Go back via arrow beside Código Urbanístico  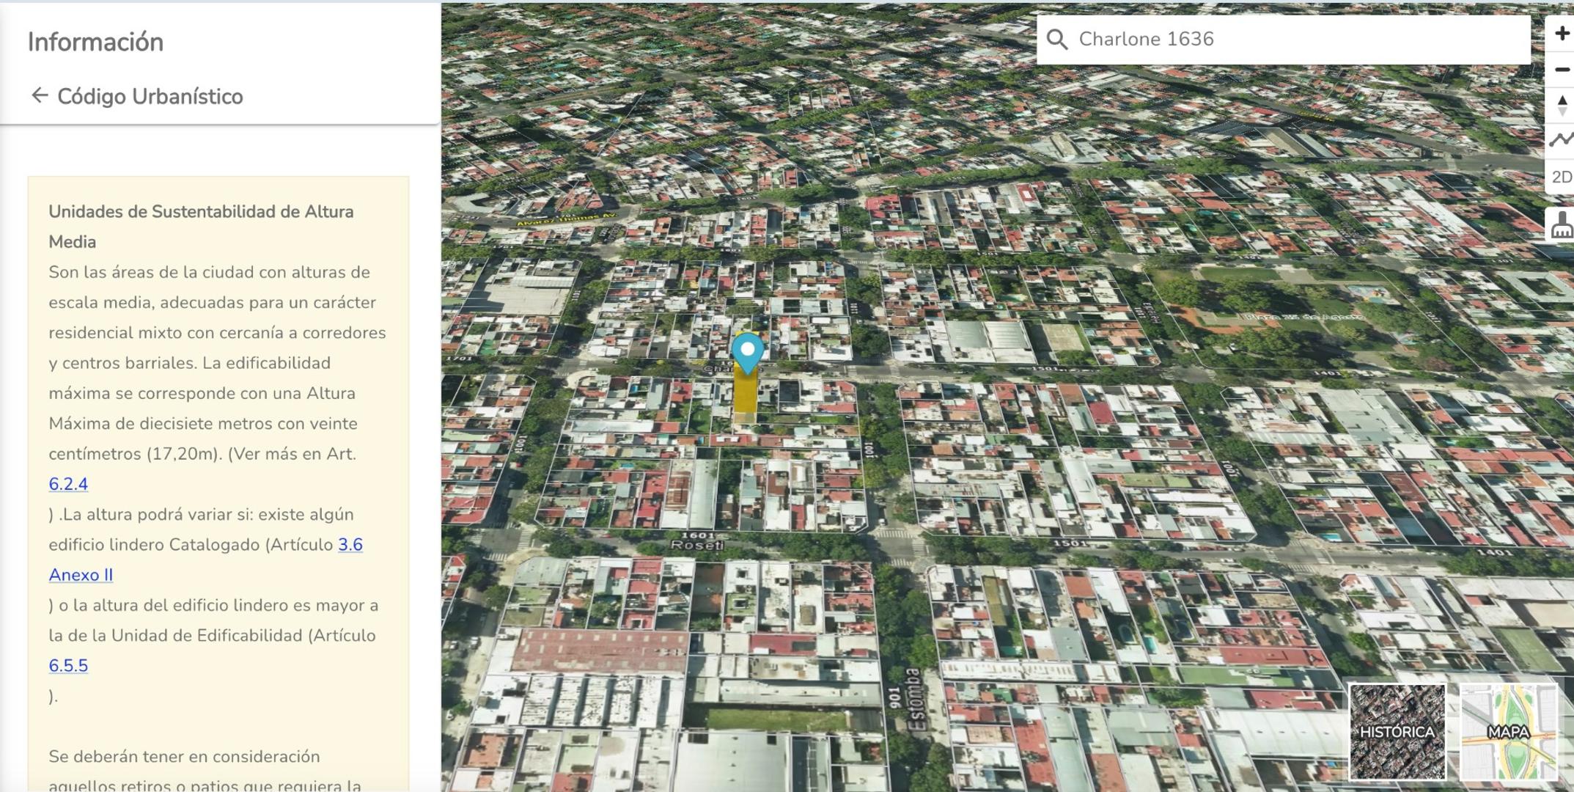coord(40,95)
